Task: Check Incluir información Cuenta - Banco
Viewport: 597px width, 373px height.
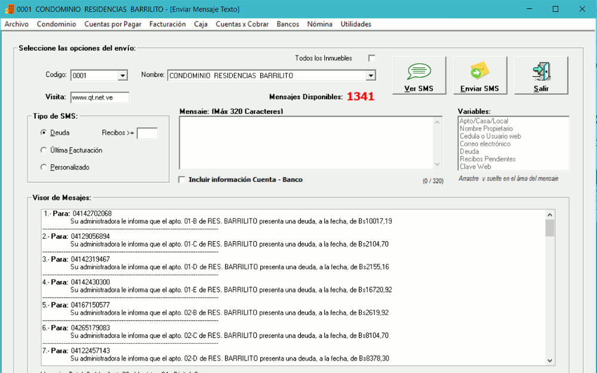Action: click(x=182, y=180)
